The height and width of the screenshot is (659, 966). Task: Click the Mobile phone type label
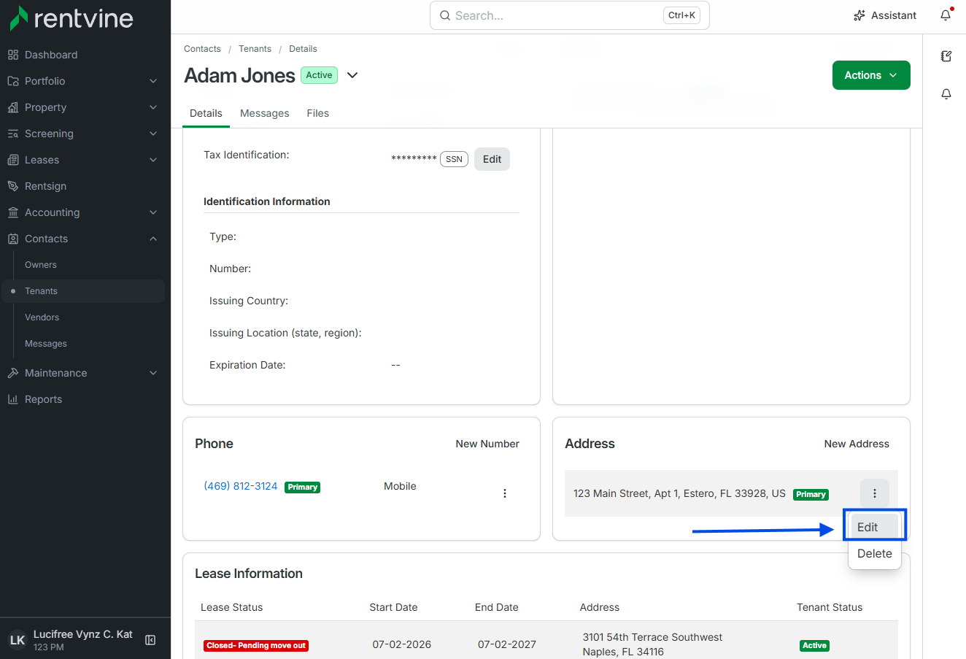coord(400,486)
